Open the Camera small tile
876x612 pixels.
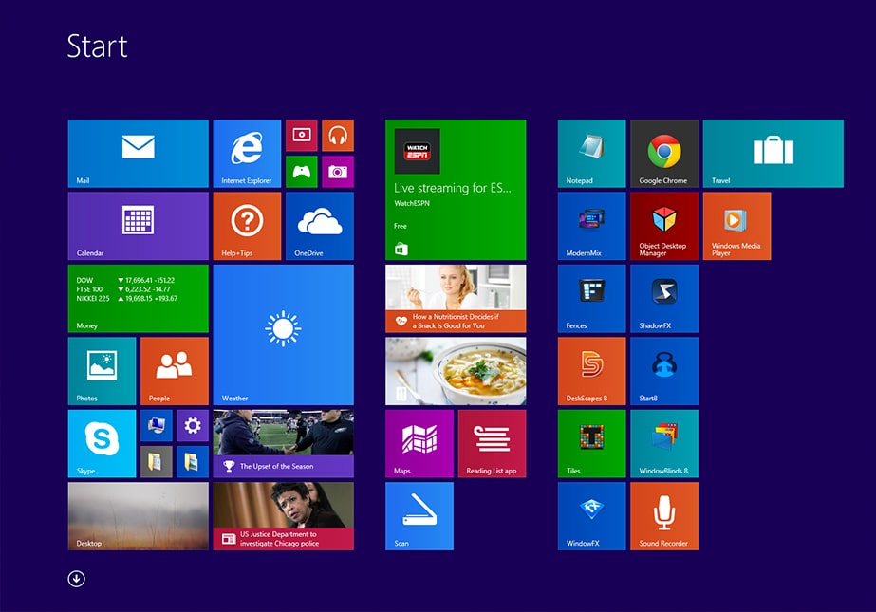click(338, 172)
